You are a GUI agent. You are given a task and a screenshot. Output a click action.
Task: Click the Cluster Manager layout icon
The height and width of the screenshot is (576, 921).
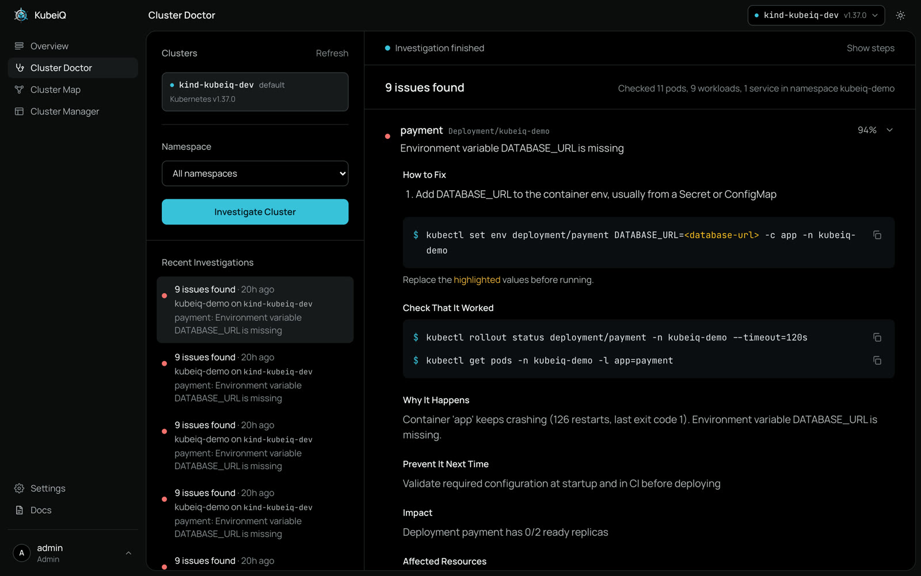[19, 112]
